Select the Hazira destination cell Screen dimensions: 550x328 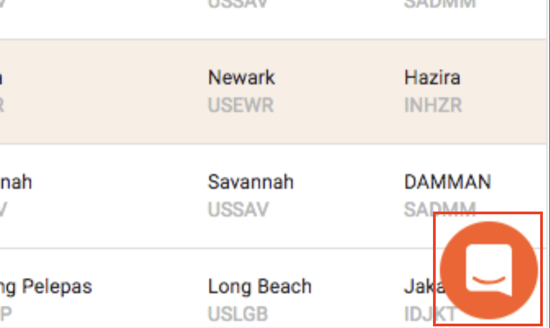pos(432,77)
